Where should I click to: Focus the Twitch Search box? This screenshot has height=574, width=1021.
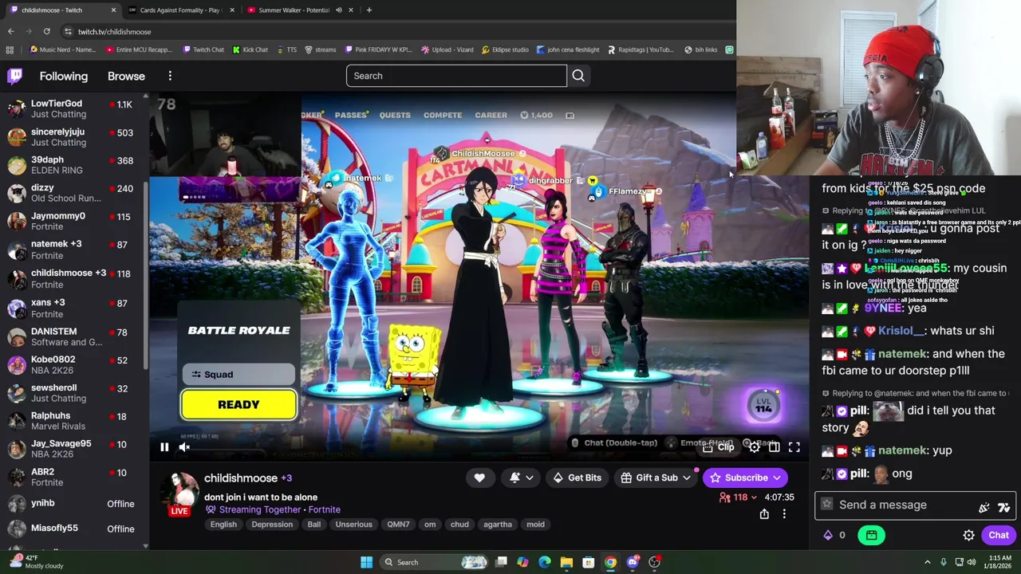click(456, 76)
